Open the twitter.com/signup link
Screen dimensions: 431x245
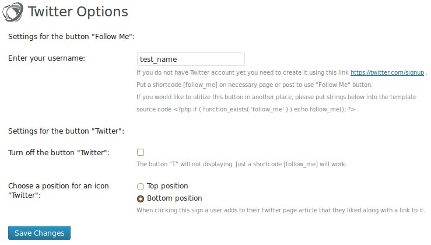(x=387, y=72)
